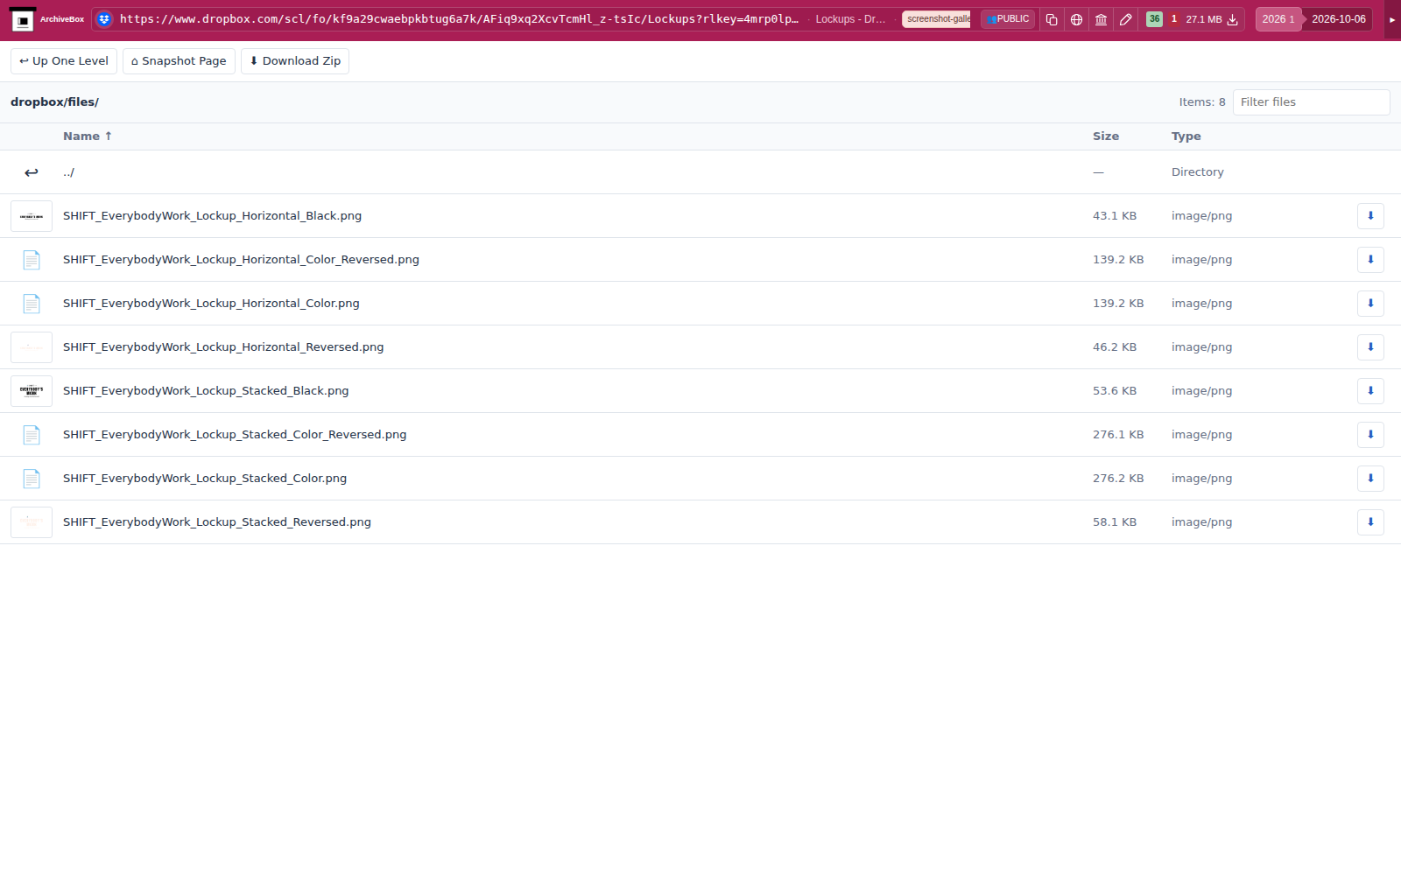Download Lockup_Stacked_Black.png via its arrow button

[1370, 391]
